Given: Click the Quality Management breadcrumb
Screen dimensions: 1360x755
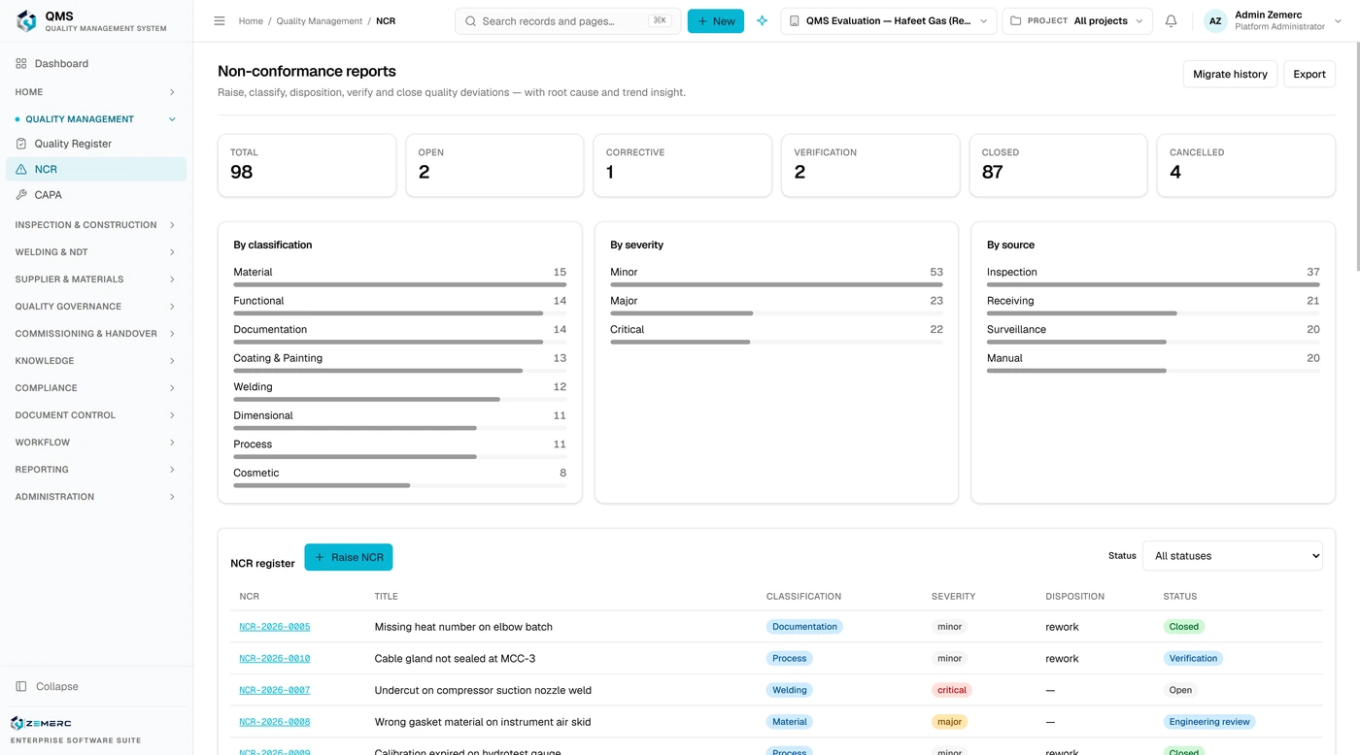Looking at the screenshot, I should point(320,21).
